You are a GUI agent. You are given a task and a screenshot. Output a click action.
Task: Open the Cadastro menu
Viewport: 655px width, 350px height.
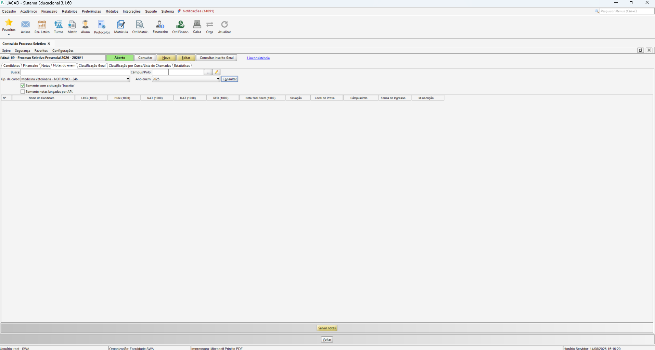(9, 11)
